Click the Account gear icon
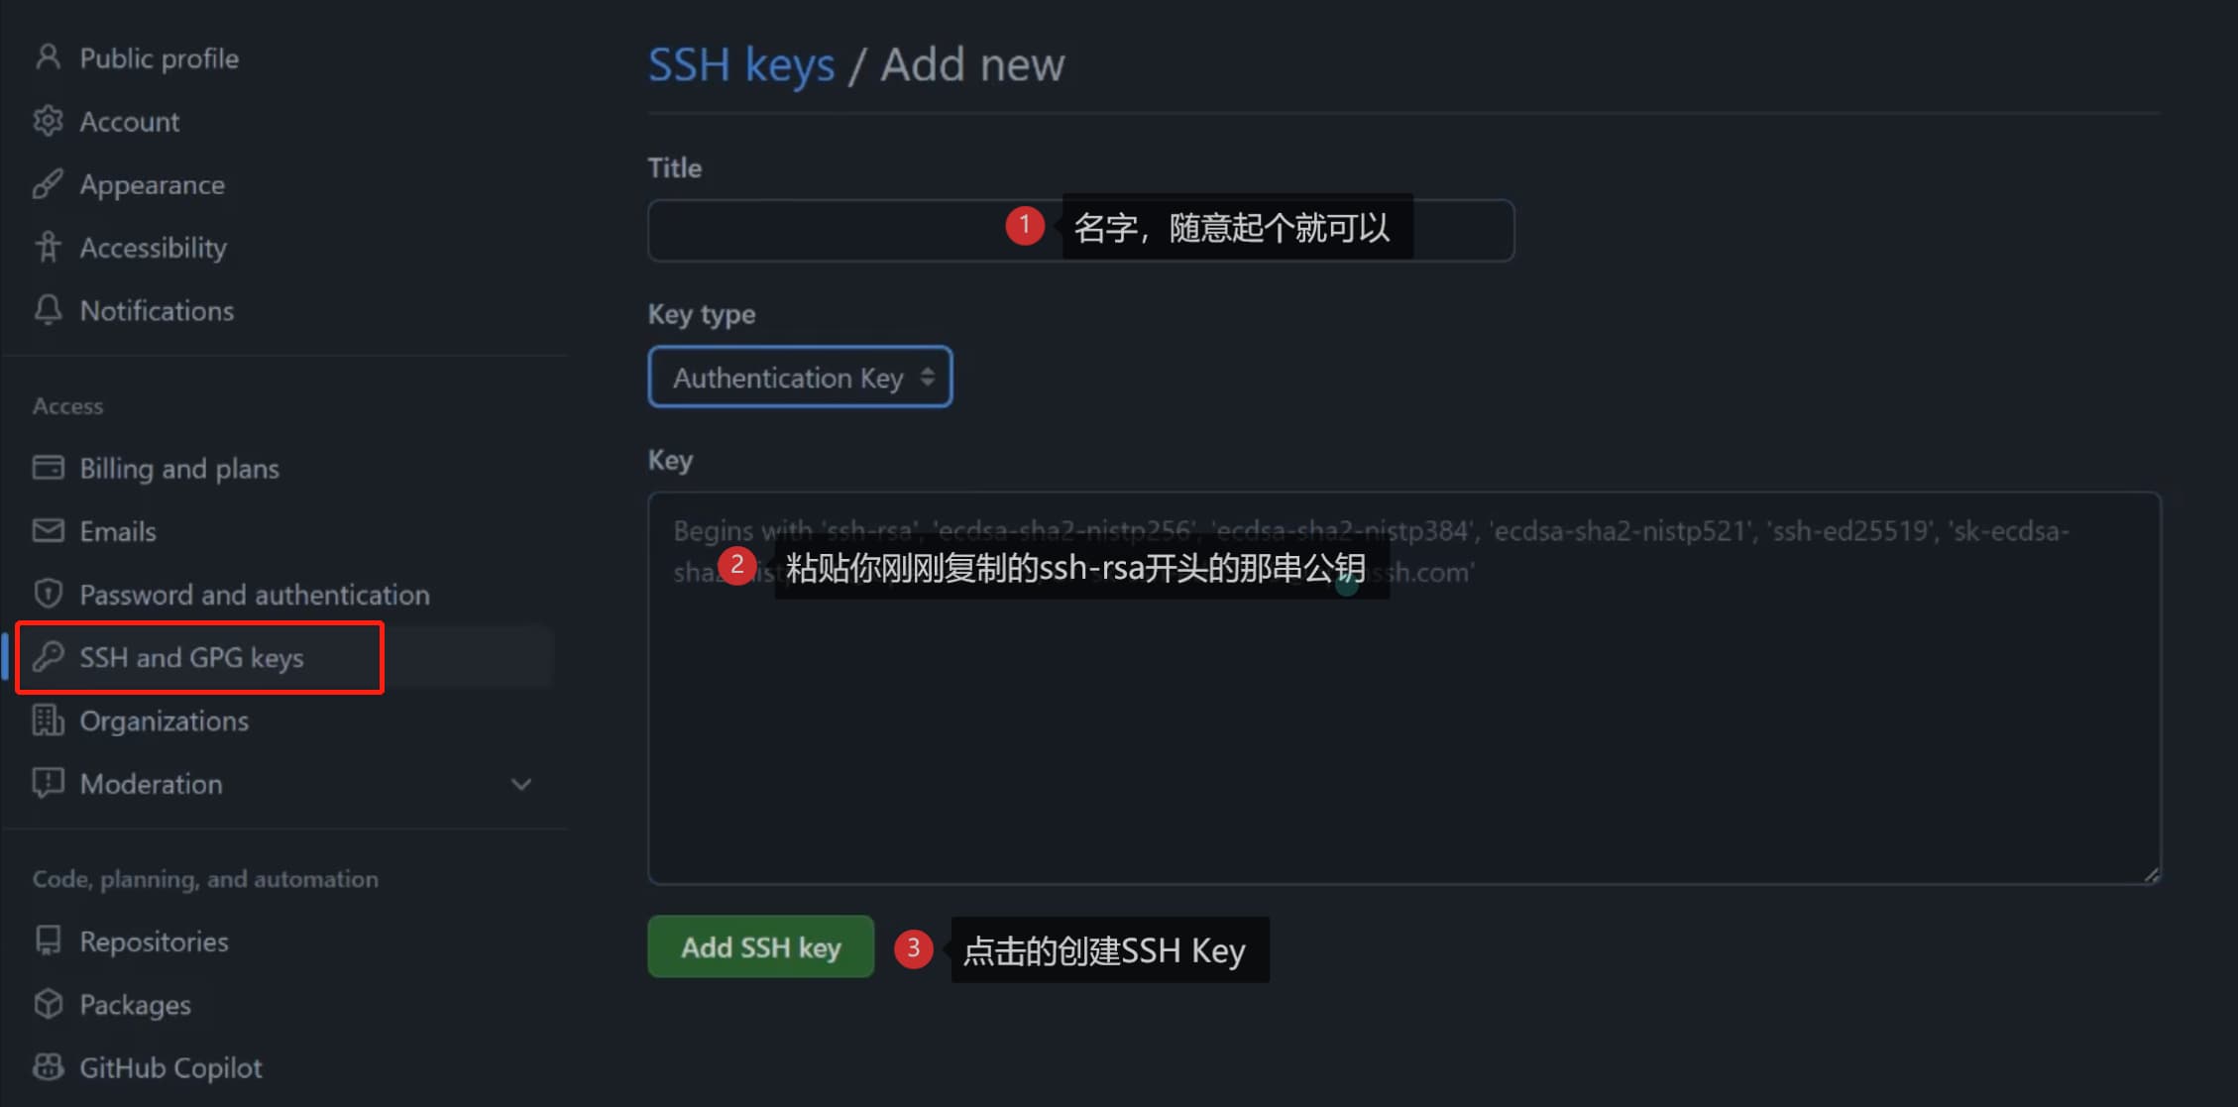Viewport: 2238px width, 1107px height. 48,121
